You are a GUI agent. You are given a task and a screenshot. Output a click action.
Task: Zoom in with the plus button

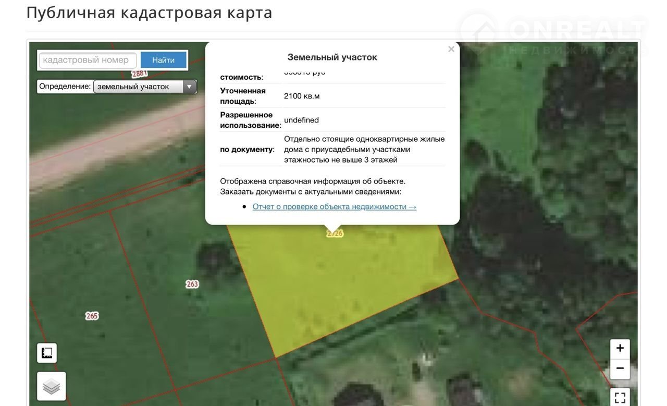coord(620,349)
